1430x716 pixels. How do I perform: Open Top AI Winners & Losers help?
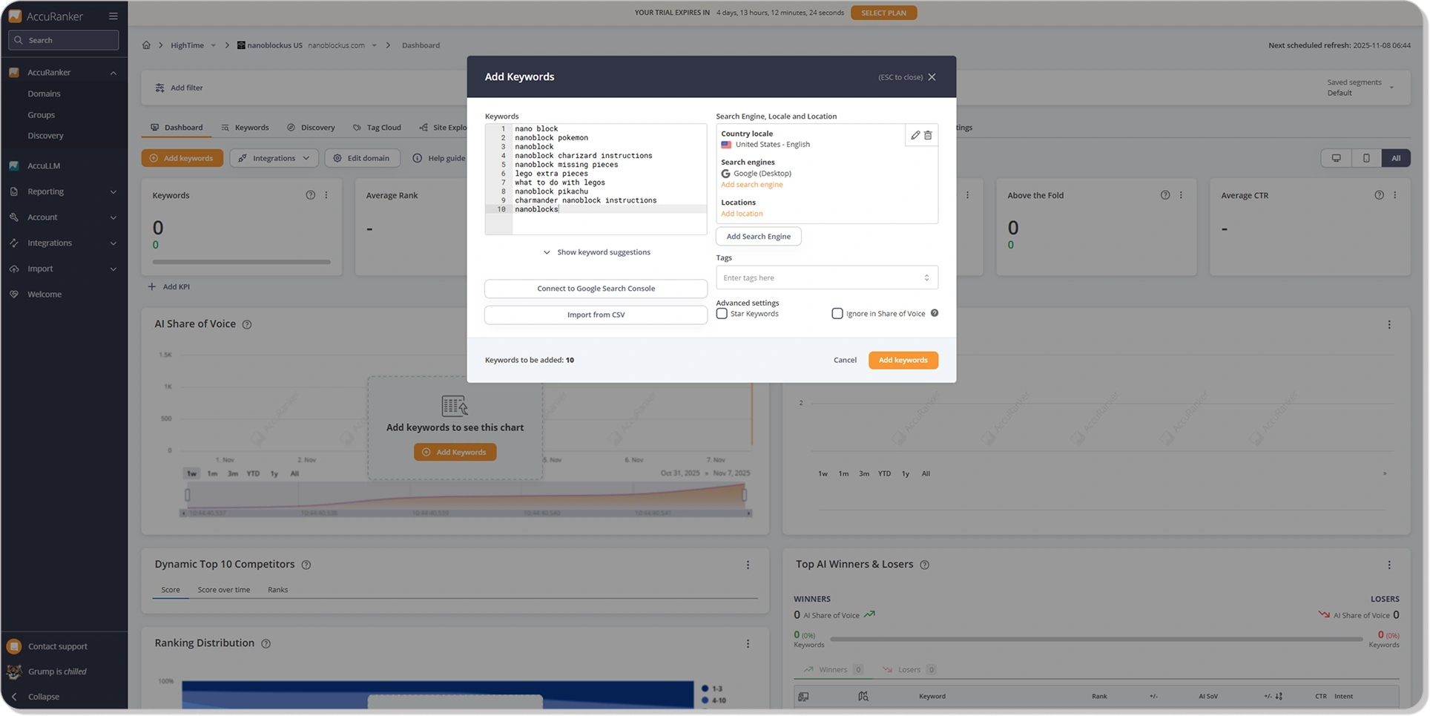point(925,565)
